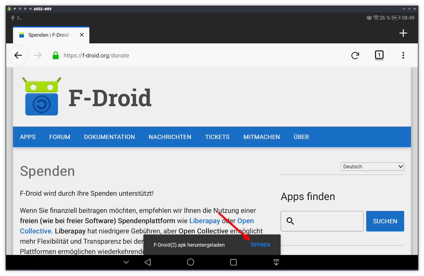Image resolution: width=424 pixels, height=276 pixels.
Task: Expand the Deutsch language dropdown
Action: pyautogui.click(x=372, y=166)
